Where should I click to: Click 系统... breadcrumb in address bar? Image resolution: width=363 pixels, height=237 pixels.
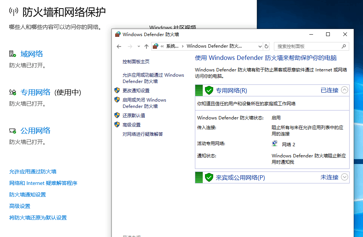(x=172, y=46)
